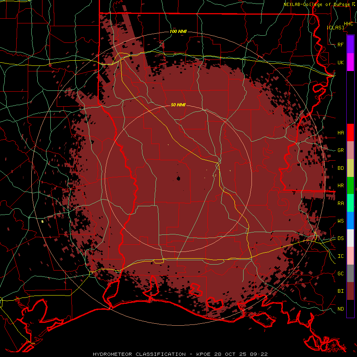Click the 50 NMI range ring label
Viewport: 357px width, 357px height.
pos(178,105)
